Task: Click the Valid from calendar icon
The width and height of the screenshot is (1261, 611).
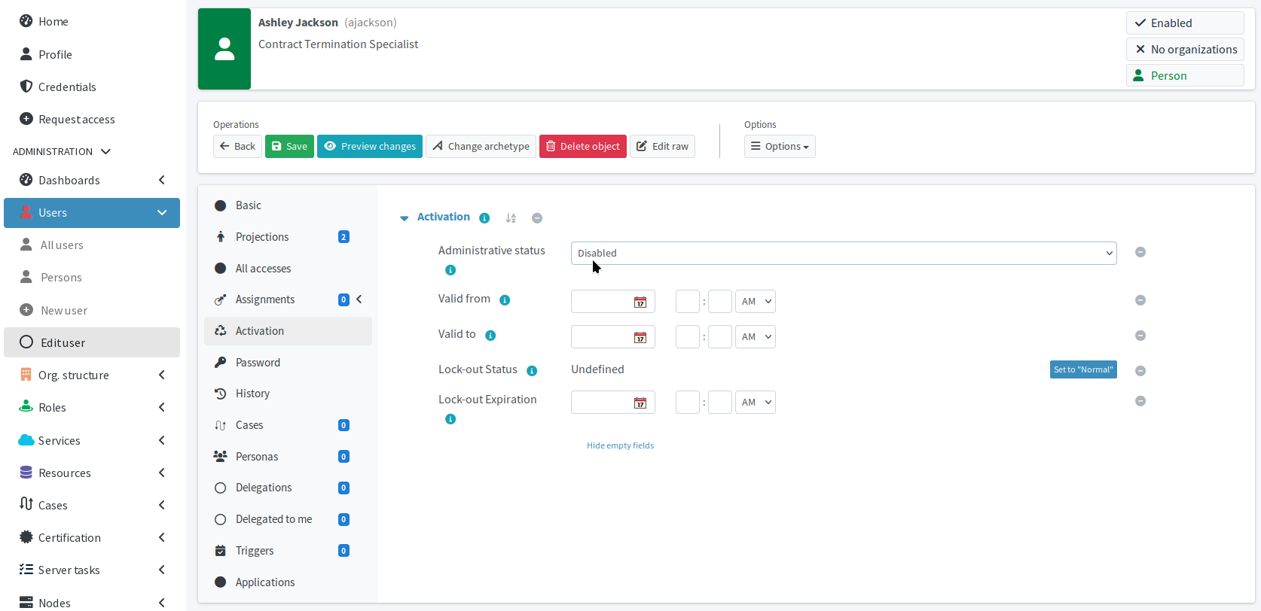Action: tap(640, 302)
